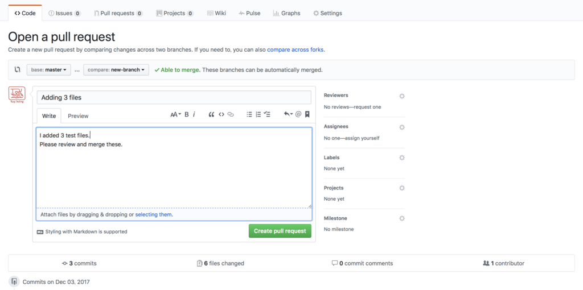Screen dimensions: 583x290
Task: Open the Projects gear icon in sidebar
Action: tap(401, 188)
